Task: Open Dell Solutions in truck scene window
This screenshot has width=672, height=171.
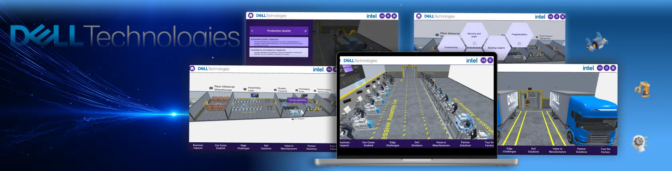Action: [x=533, y=150]
